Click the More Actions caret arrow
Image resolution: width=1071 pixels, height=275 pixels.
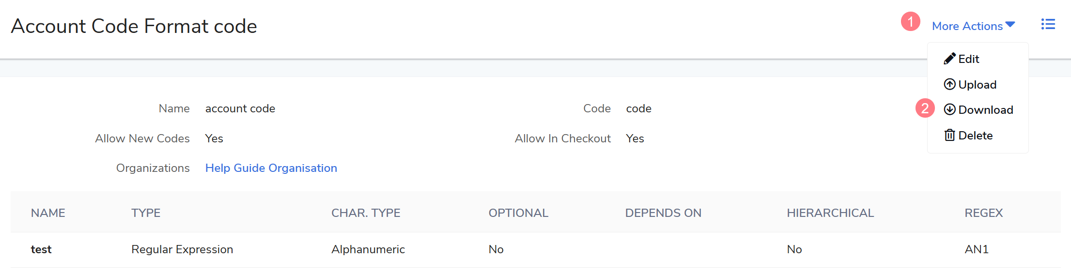(x=1010, y=24)
